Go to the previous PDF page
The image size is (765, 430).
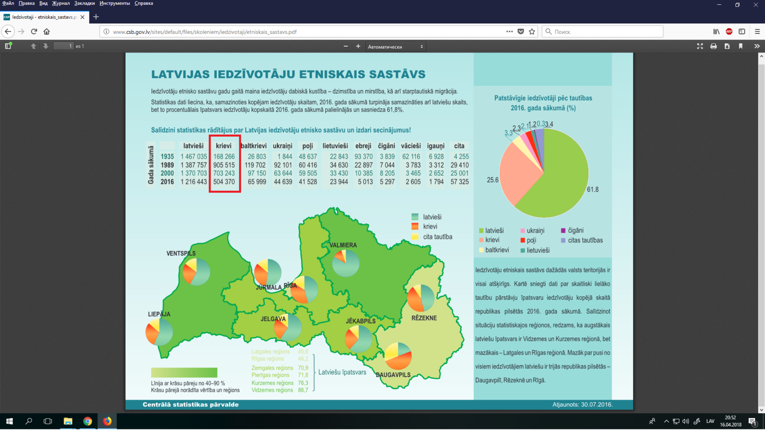click(x=33, y=46)
